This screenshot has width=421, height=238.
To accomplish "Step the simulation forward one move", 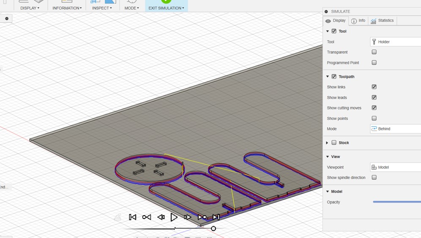I will pos(187,217).
